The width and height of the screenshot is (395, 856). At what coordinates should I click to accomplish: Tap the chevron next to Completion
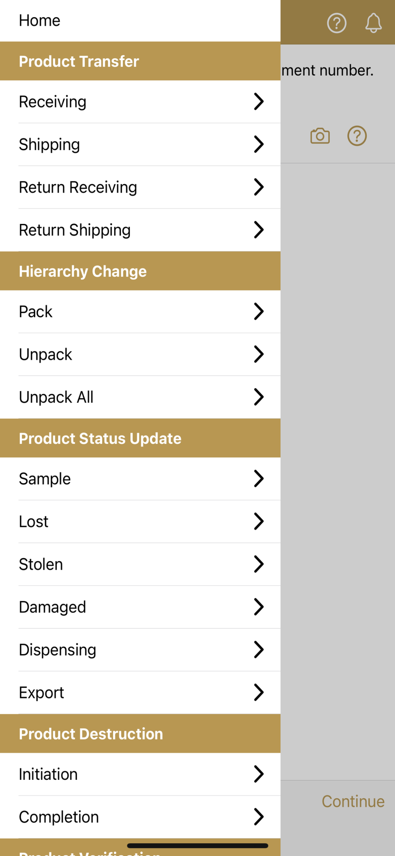pos(259,817)
